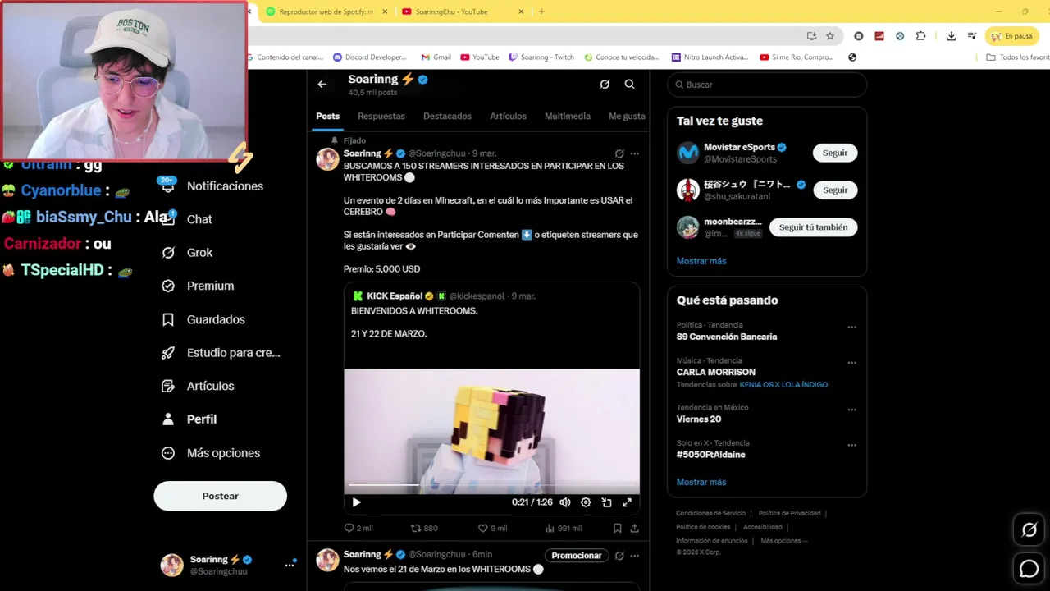Open Gmail bookmark
Image resolution: width=1050 pixels, height=591 pixels.
coord(436,57)
